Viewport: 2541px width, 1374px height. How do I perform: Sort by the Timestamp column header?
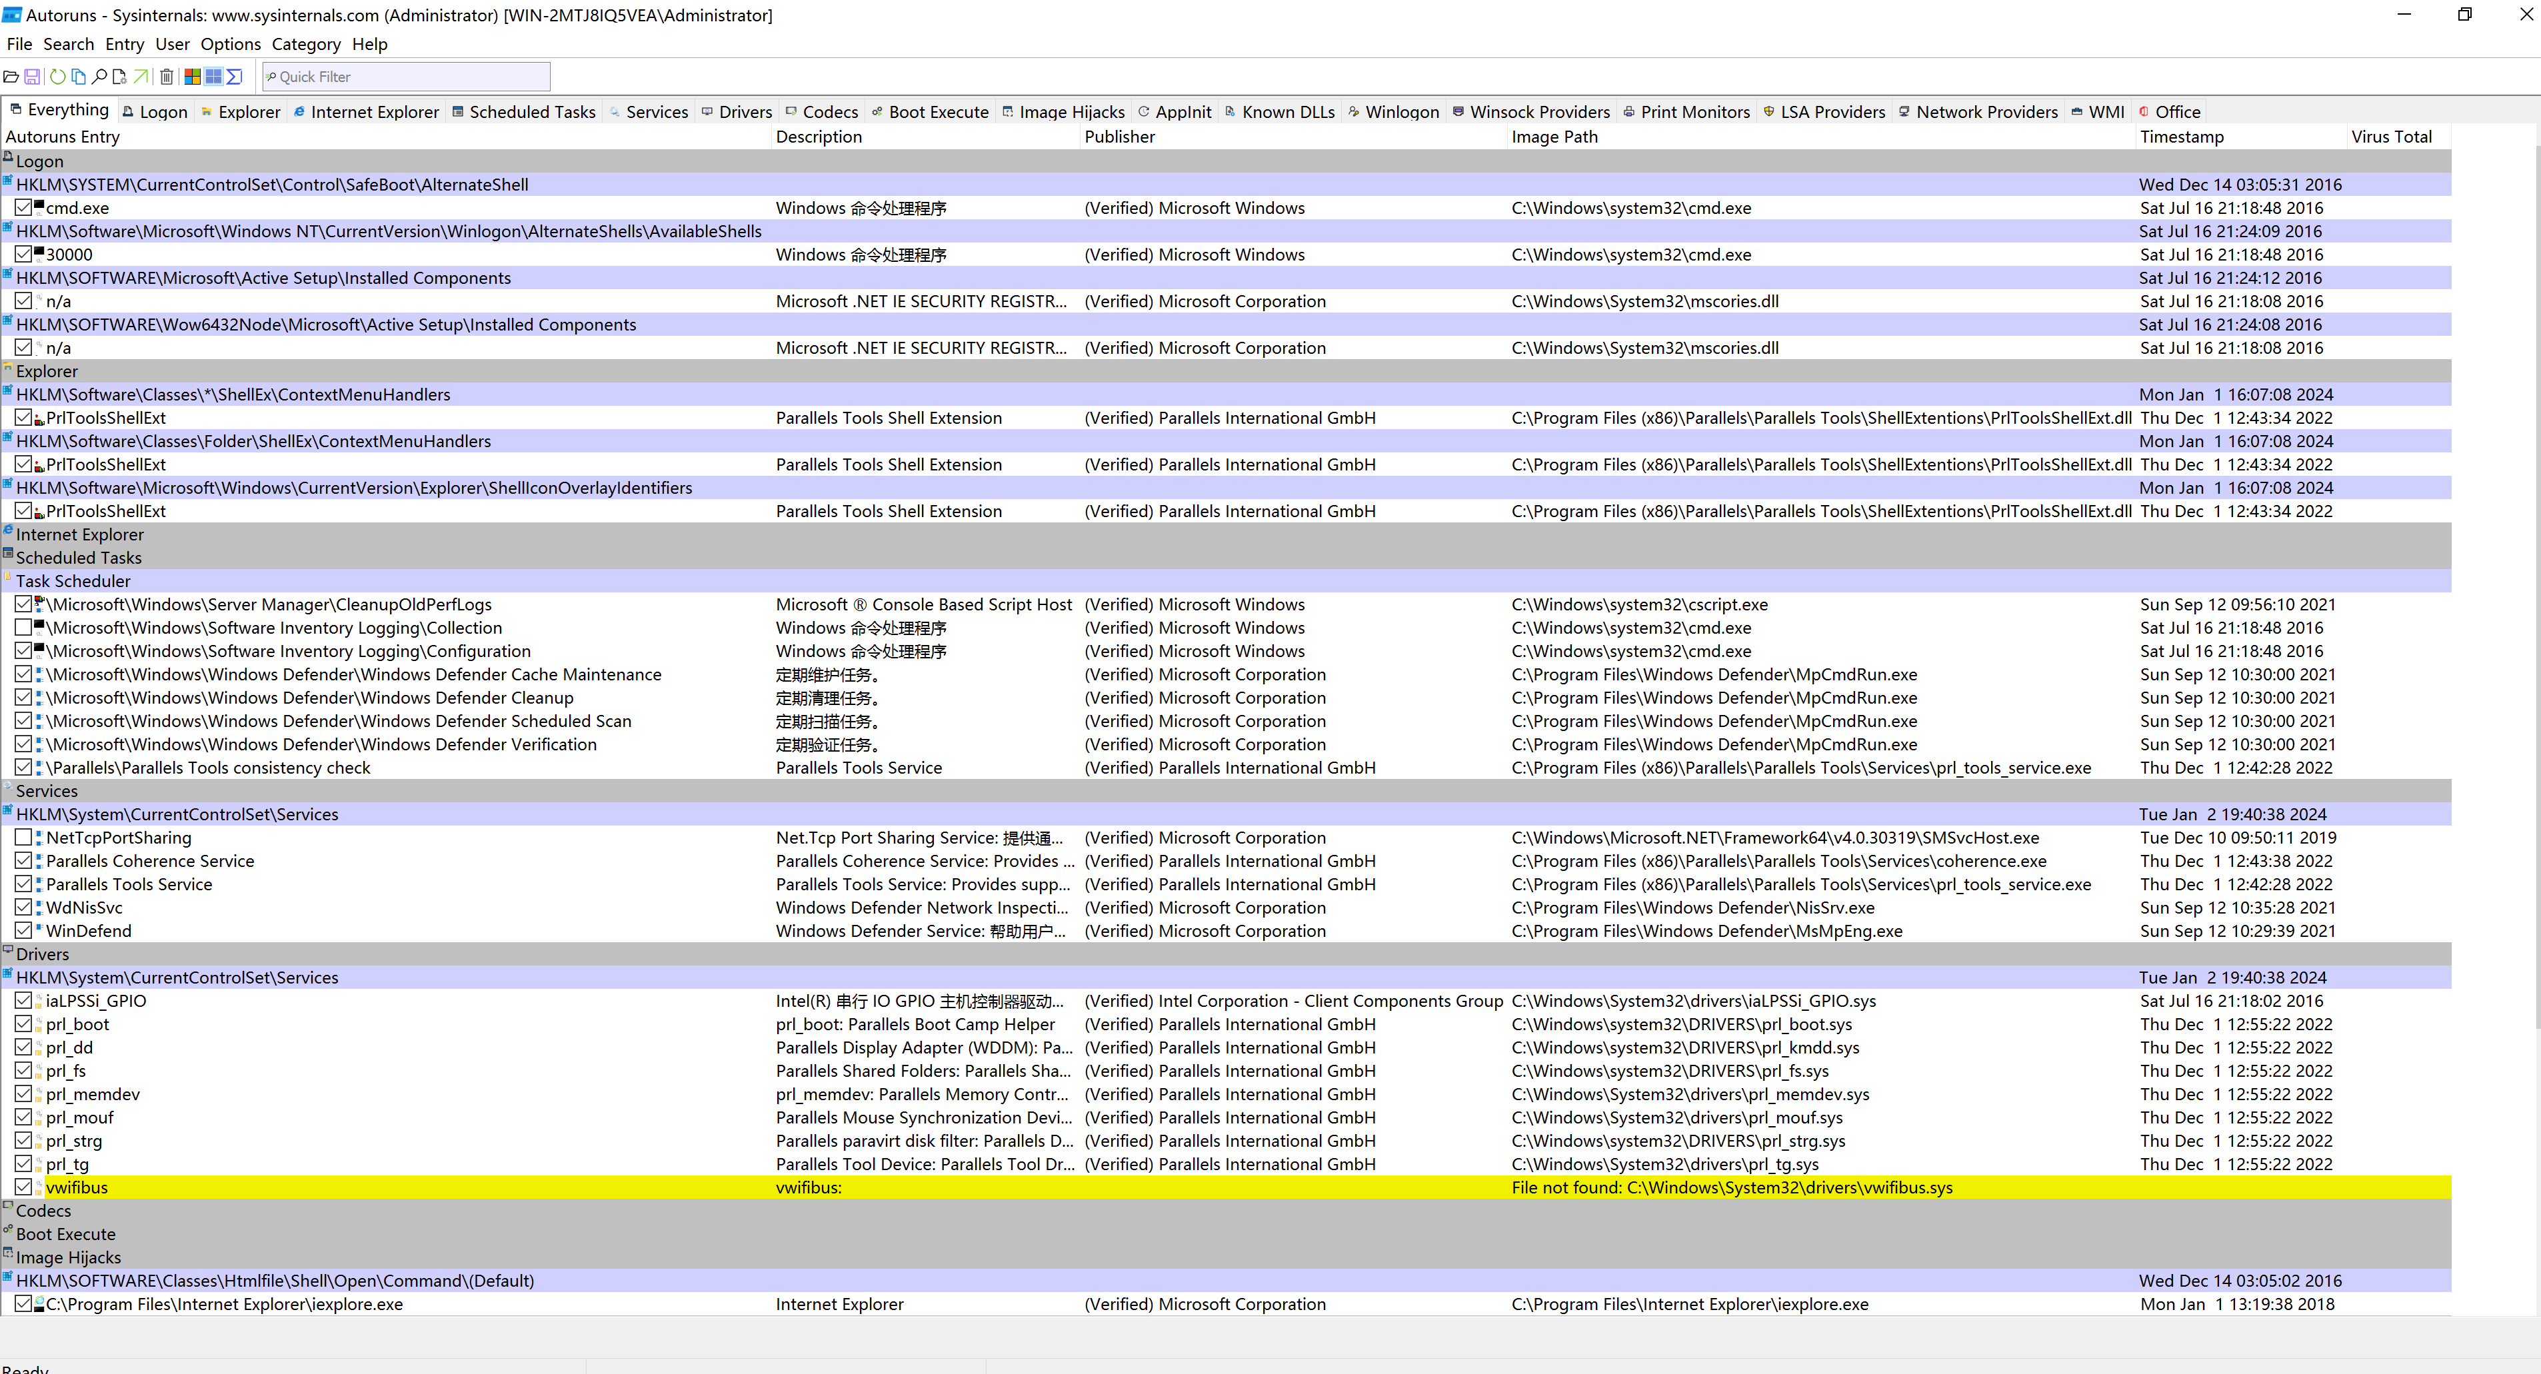(2181, 137)
